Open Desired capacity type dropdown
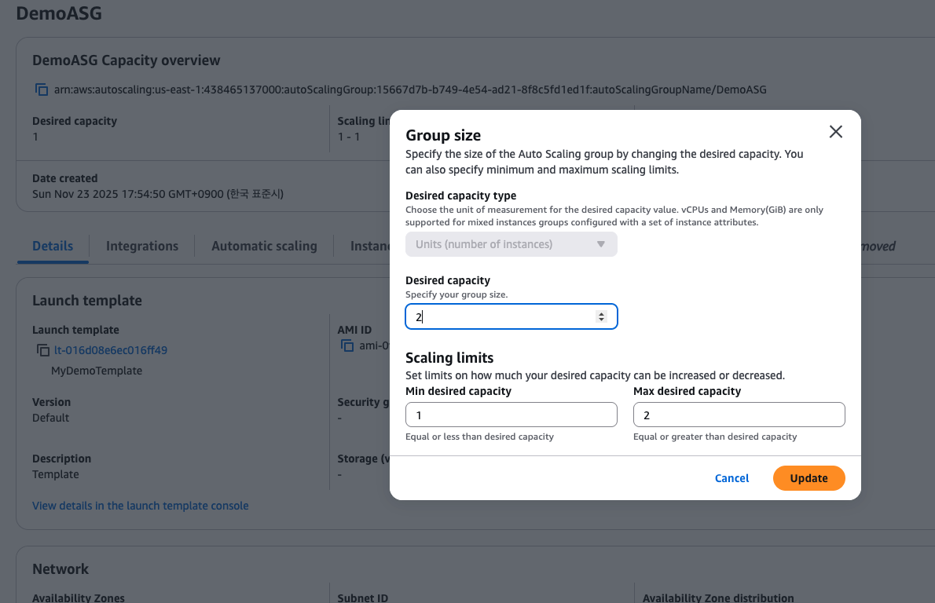This screenshot has width=935, height=603. (x=511, y=244)
